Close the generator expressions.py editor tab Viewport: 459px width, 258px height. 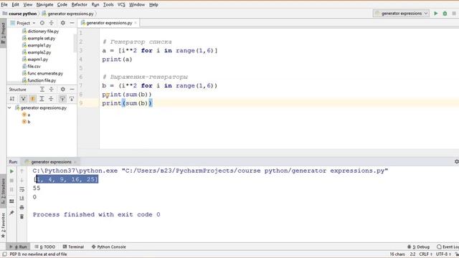click(136, 23)
